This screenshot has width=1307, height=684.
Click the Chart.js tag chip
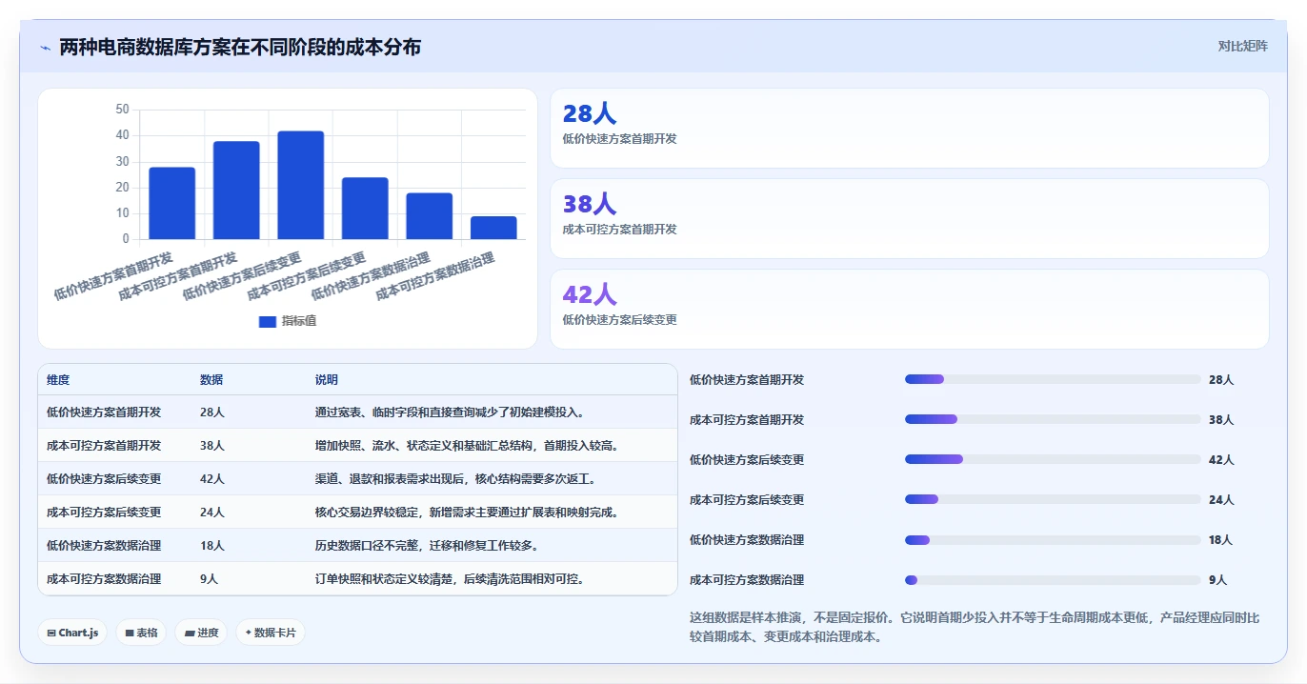click(72, 633)
